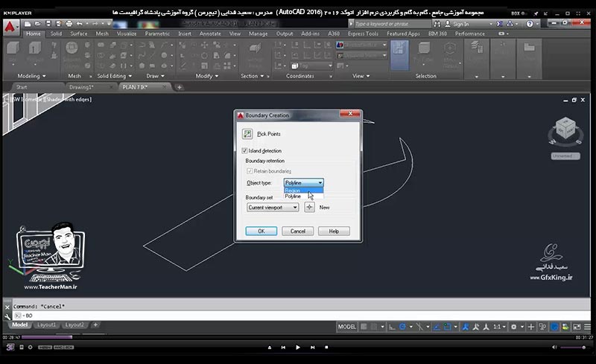Click the grid display icon in the status bar

pyautogui.click(x=364, y=327)
